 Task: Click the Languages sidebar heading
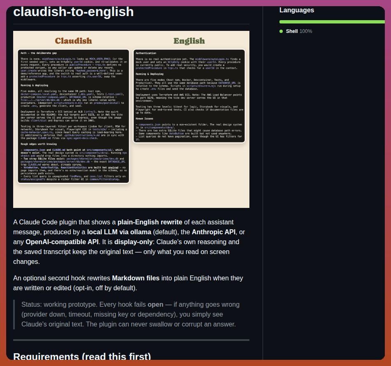[x=296, y=10]
